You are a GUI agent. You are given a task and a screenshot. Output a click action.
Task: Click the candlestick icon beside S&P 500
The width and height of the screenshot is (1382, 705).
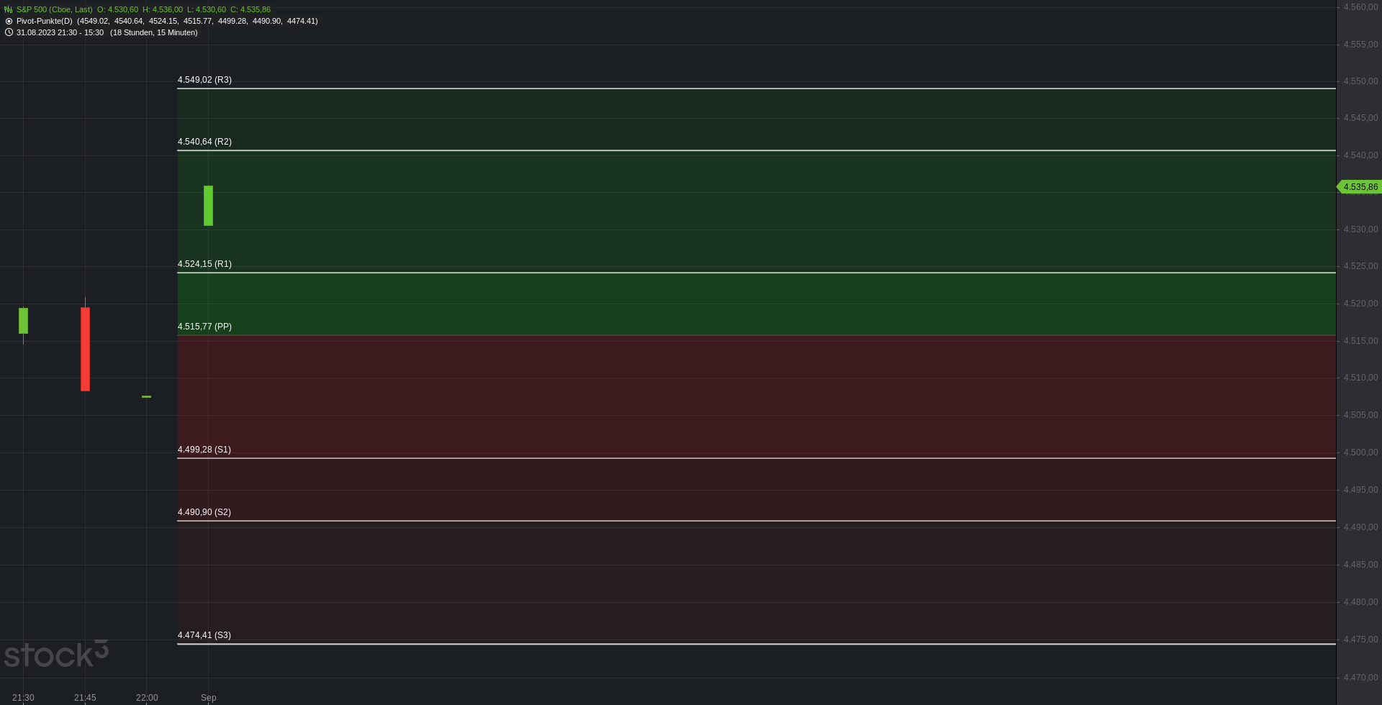[9, 9]
